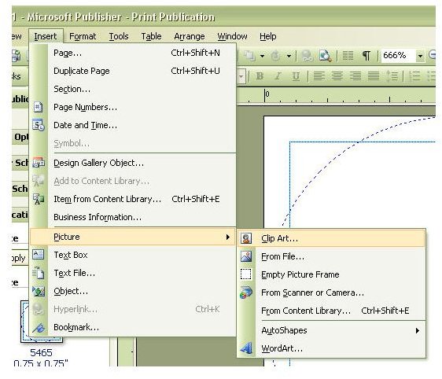Click the Design Gallery Object icon

39,163
